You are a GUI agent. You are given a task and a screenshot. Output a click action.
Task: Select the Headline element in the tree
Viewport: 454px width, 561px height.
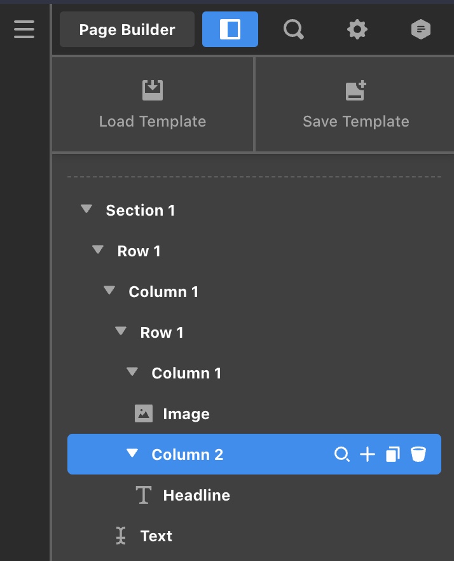pos(196,495)
